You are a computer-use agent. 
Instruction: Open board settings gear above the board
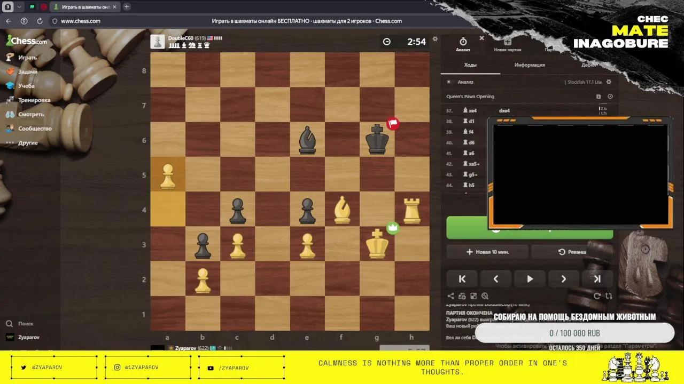435,39
